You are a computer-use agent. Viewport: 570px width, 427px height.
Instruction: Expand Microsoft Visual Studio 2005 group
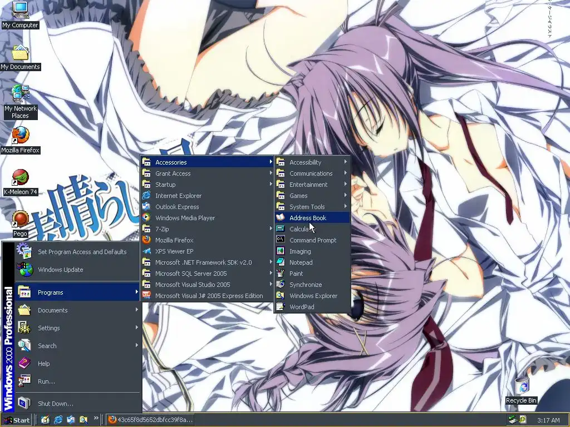click(x=207, y=284)
